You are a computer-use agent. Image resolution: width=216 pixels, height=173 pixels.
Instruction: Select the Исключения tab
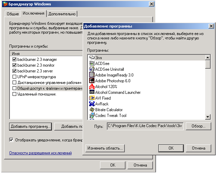tap(34, 13)
